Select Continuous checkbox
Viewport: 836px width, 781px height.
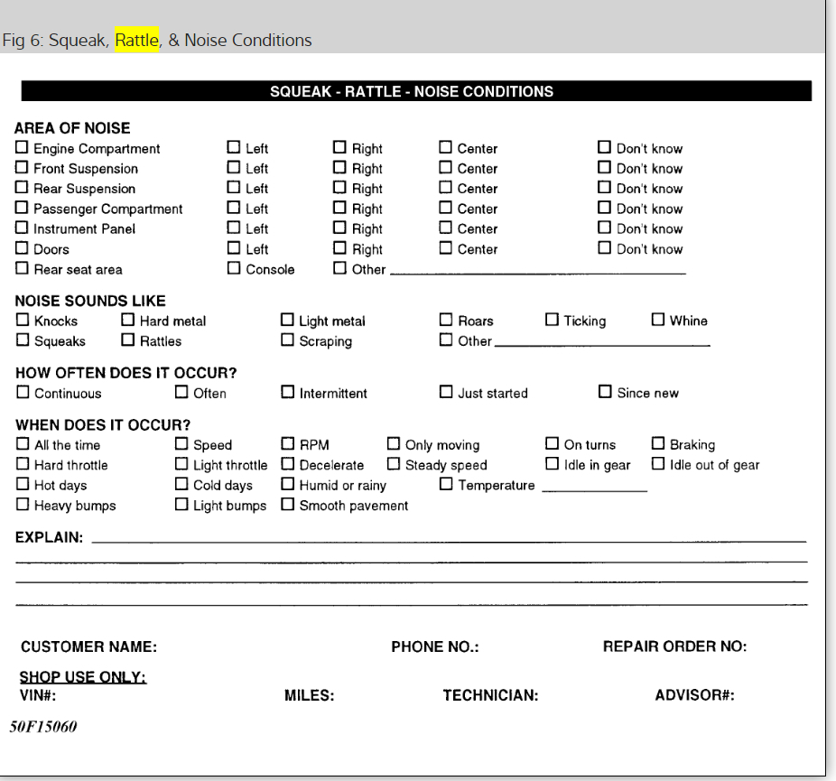coord(23,393)
